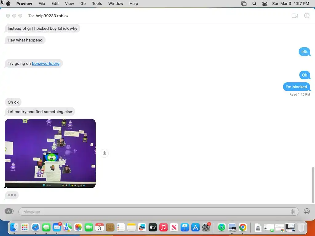Open the document stack in the Dock

click(258, 227)
